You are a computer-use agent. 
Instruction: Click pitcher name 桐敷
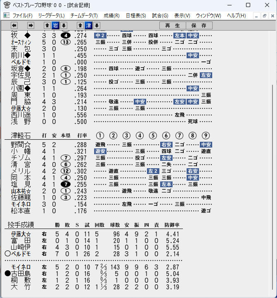21,281
